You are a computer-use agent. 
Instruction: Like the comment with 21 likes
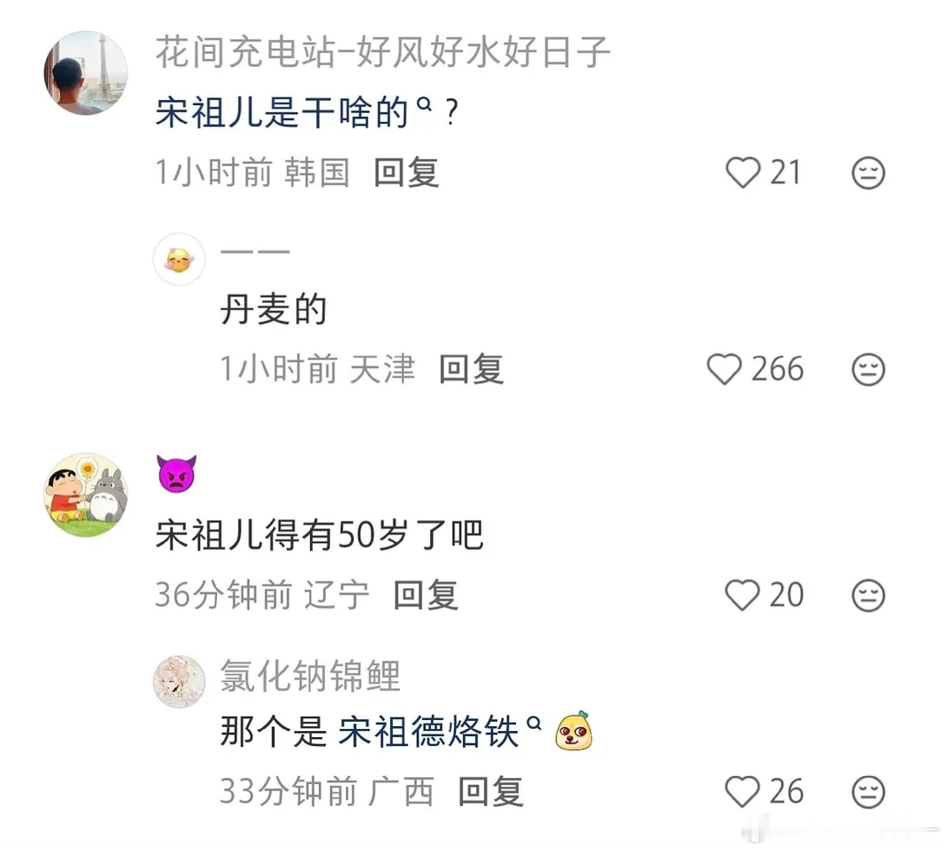coord(743,172)
